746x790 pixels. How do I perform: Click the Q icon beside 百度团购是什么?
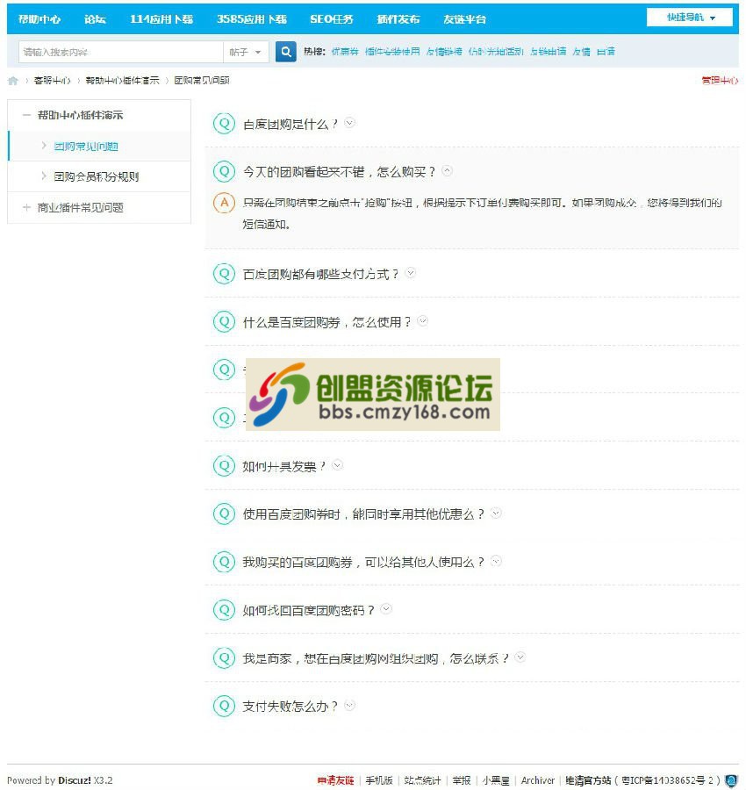click(x=224, y=124)
